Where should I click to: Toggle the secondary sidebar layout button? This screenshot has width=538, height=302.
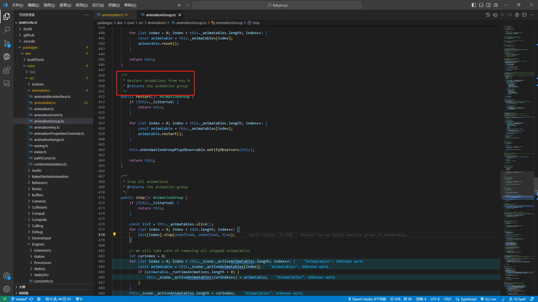tap(488, 5)
